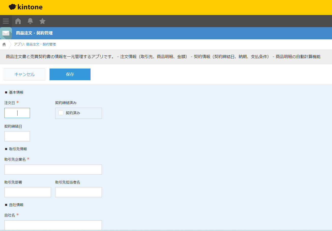Open the hamburger menu
This screenshot has width=332, height=231.
(6, 21)
